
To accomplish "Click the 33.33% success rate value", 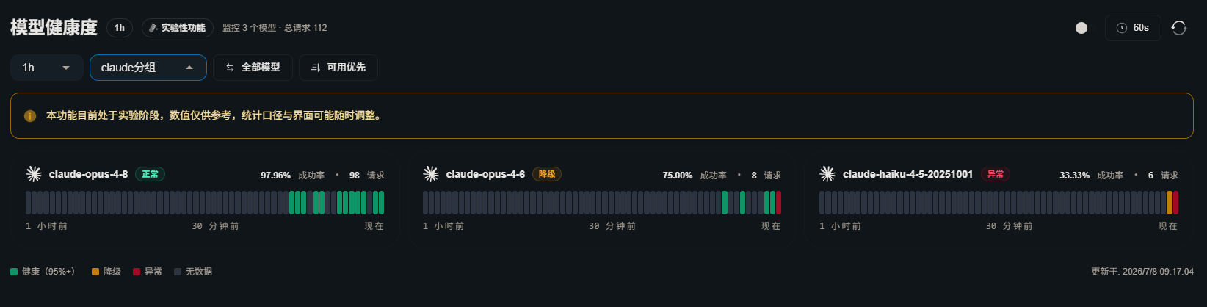I will pos(1074,176).
